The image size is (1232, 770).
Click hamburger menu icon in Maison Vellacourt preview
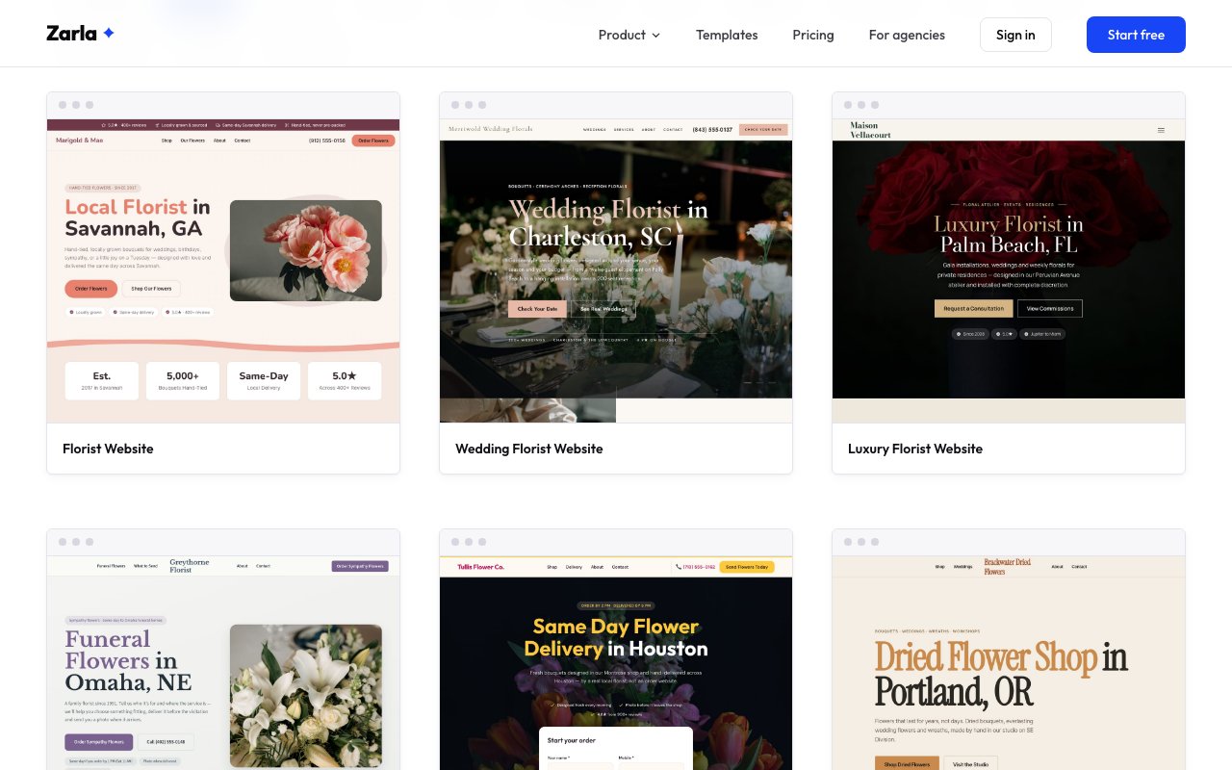point(1161,130)
